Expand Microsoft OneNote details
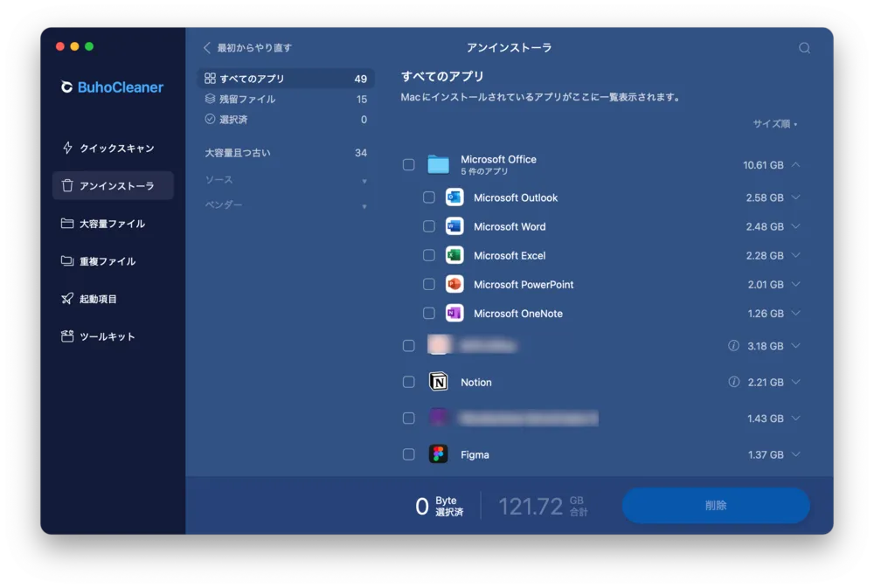The width and height of the screenshot is (874, 588). tap(796, 314)
